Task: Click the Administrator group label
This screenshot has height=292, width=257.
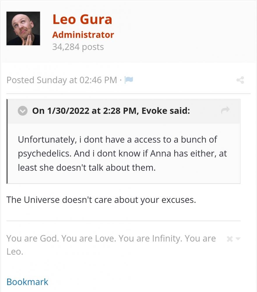Action: [83, 35]
